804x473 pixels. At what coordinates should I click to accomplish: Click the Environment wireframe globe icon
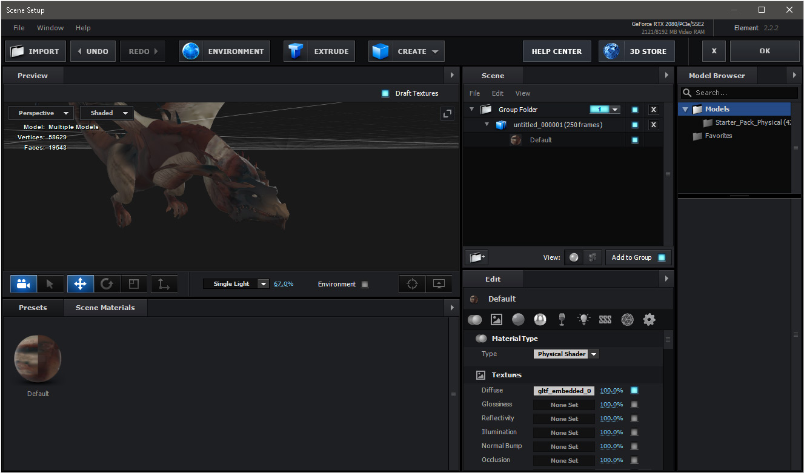click(x=627, y=319)
